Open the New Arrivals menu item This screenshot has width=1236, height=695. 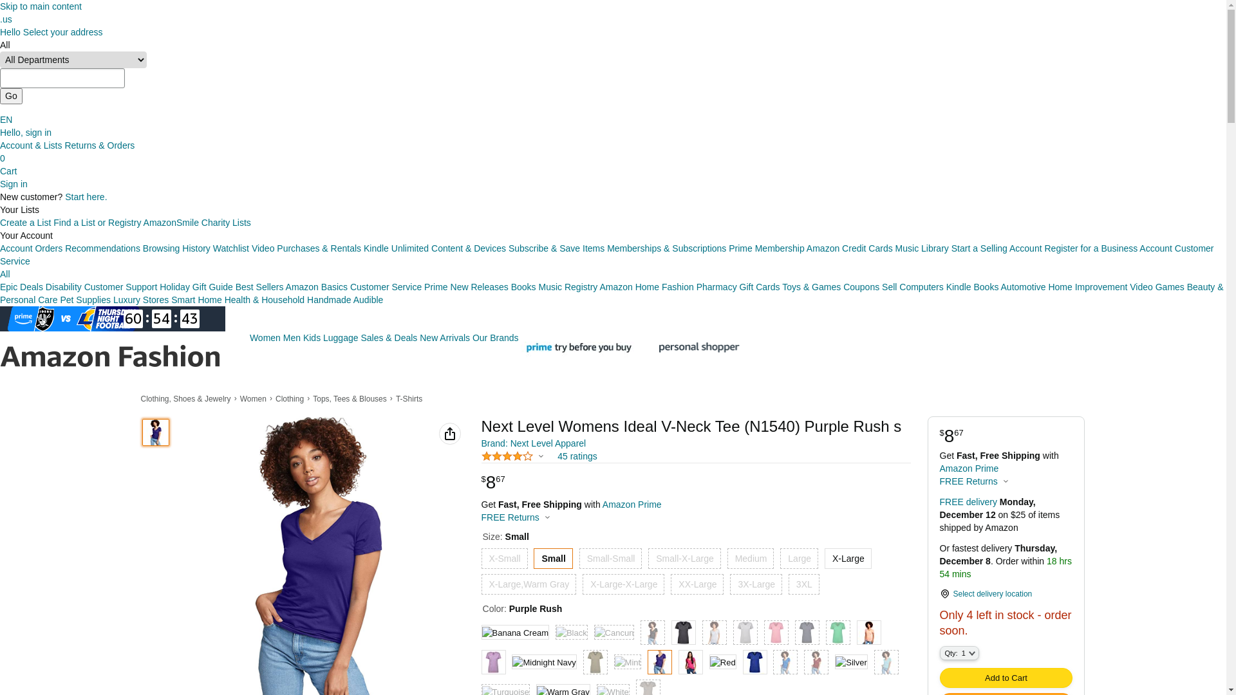pyautogui.click(x=445, y=338)
